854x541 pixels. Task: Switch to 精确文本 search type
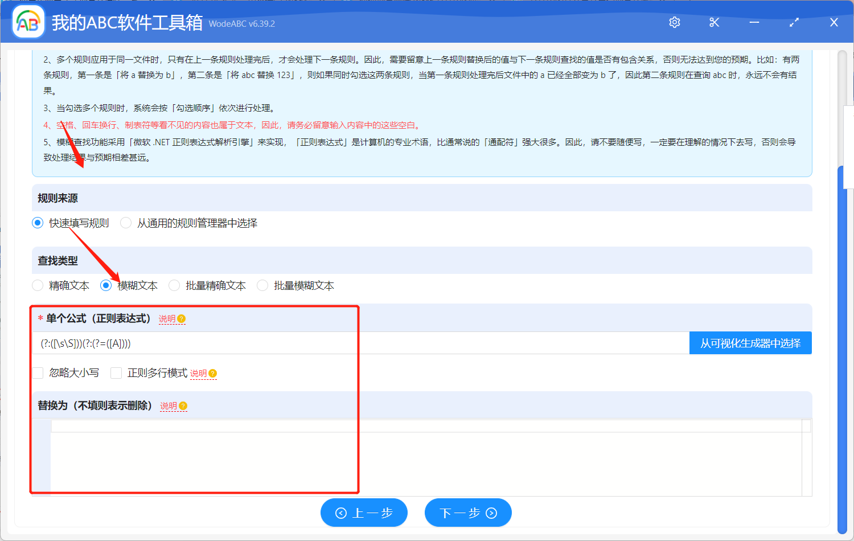38,285
